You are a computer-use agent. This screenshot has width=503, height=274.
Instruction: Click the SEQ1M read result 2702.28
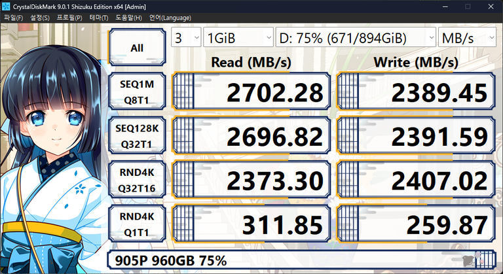click(x=251, y=92)
